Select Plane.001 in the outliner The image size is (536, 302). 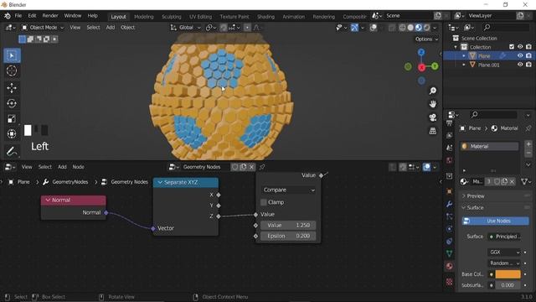click(488, 65)
